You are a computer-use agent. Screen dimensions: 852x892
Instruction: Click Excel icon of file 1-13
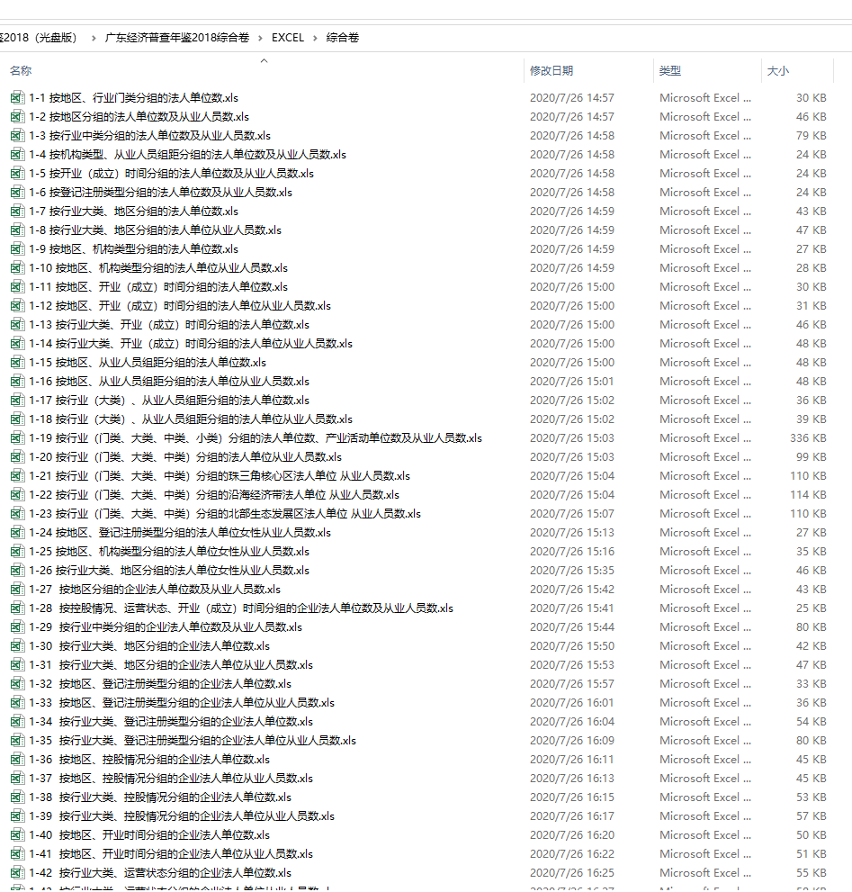[x=18, y=325]
